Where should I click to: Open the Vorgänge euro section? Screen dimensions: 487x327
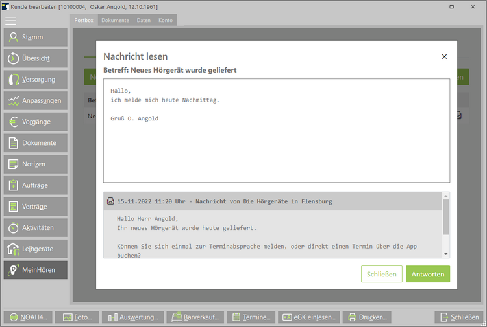click(x=35, y=122)
